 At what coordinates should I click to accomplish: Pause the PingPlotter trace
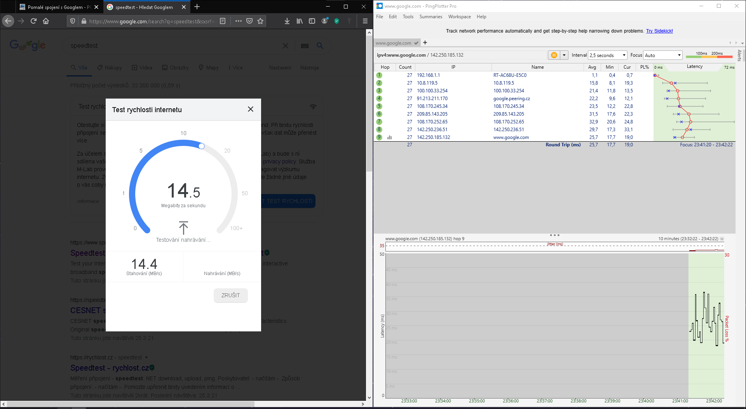pyautogui.click(x=554, y=55)
